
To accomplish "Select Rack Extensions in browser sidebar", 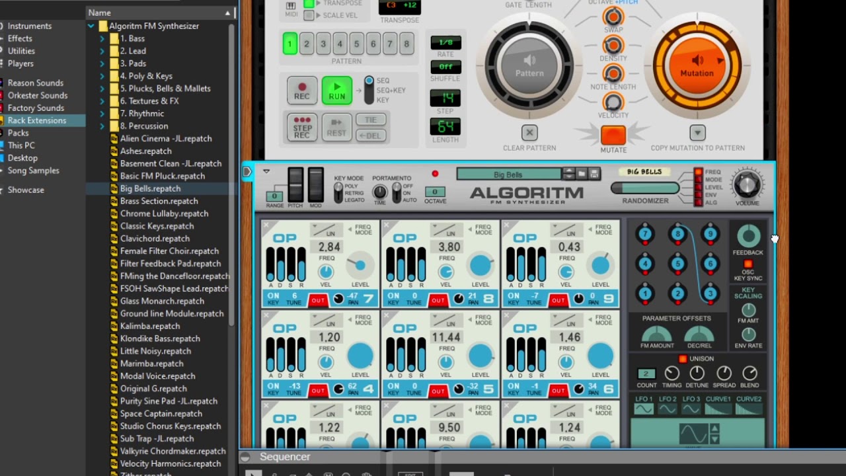I will [x=37, y=120].
